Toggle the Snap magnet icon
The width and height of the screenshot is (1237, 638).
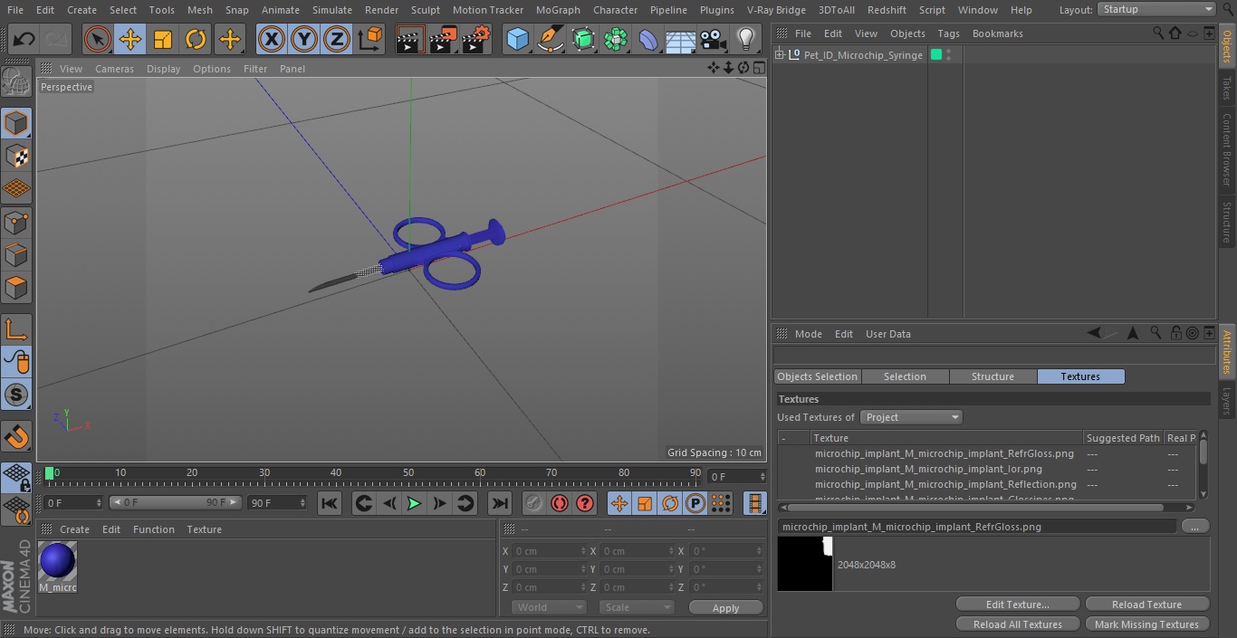16,436
